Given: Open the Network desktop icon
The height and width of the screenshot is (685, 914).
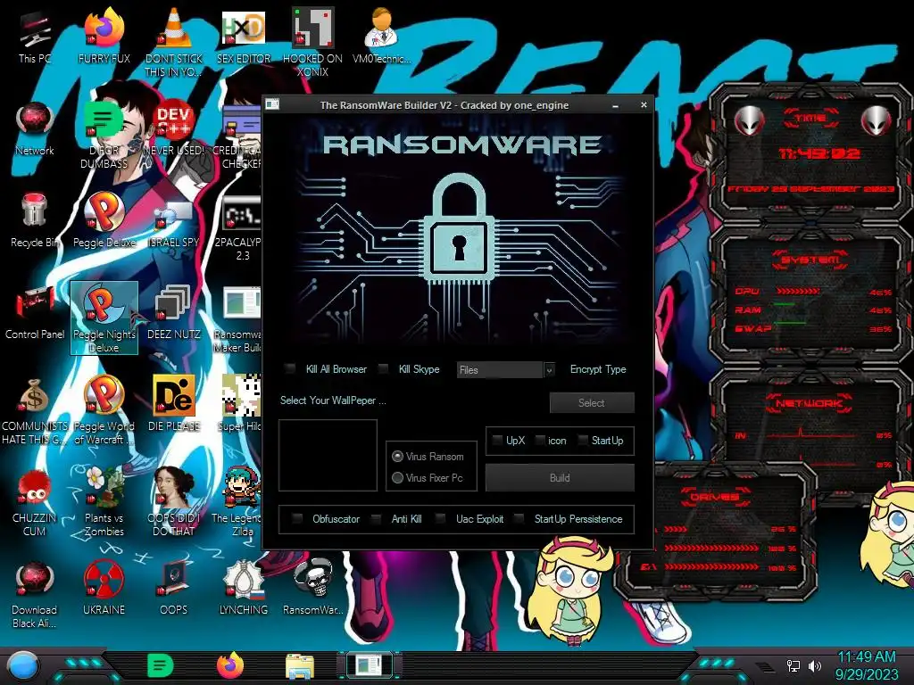Looking at the screenshot, I should click(x=35, y=128).
